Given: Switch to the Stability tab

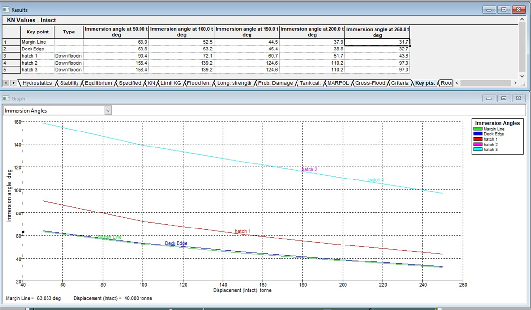Looking at the screenshot, I should point(69,83).
